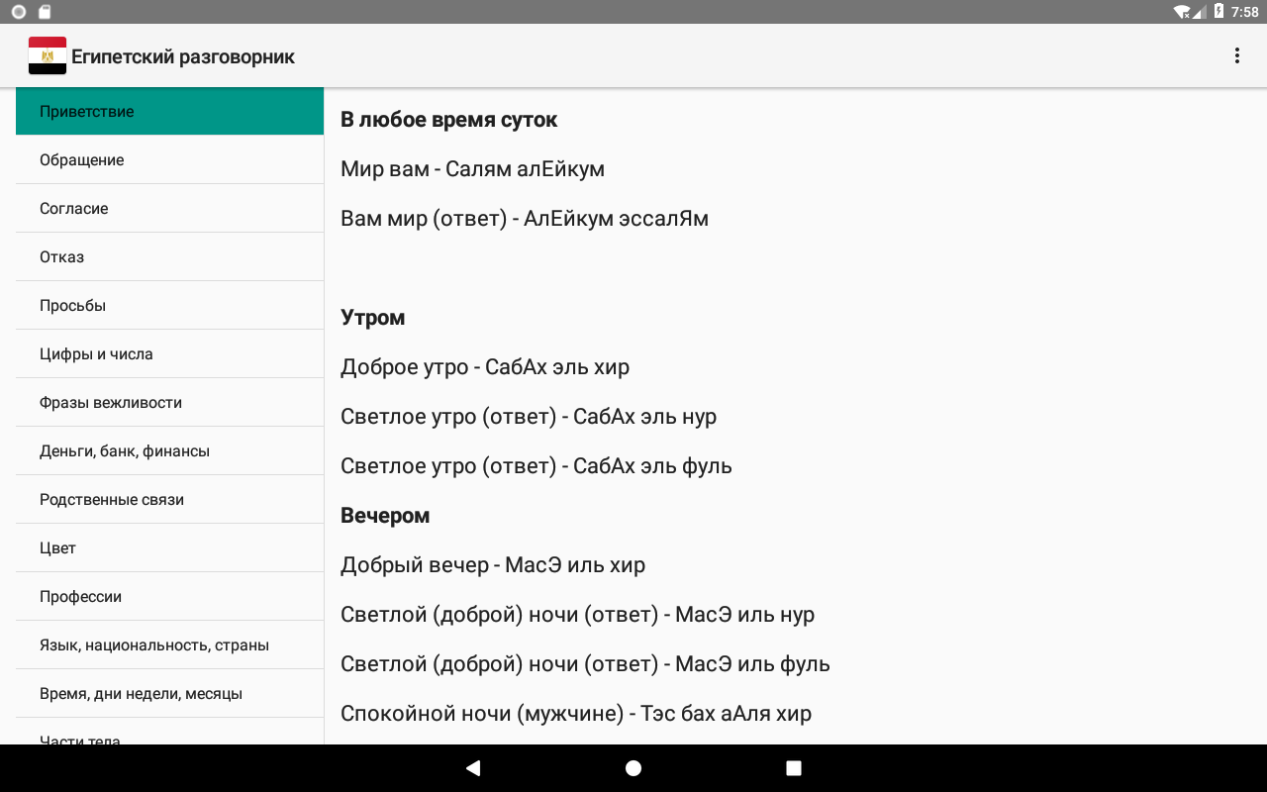Open the Отказ category
1267x792 pixels.
(x=169, y=256)
